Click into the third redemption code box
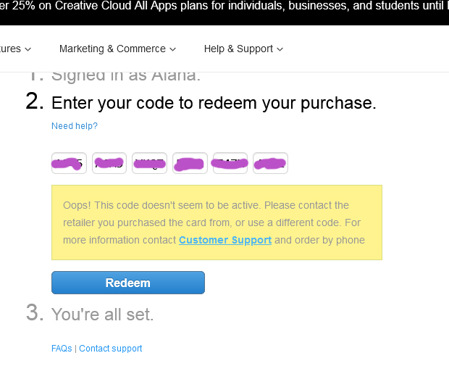The image size is (449, 366). [x=150, y=164]
